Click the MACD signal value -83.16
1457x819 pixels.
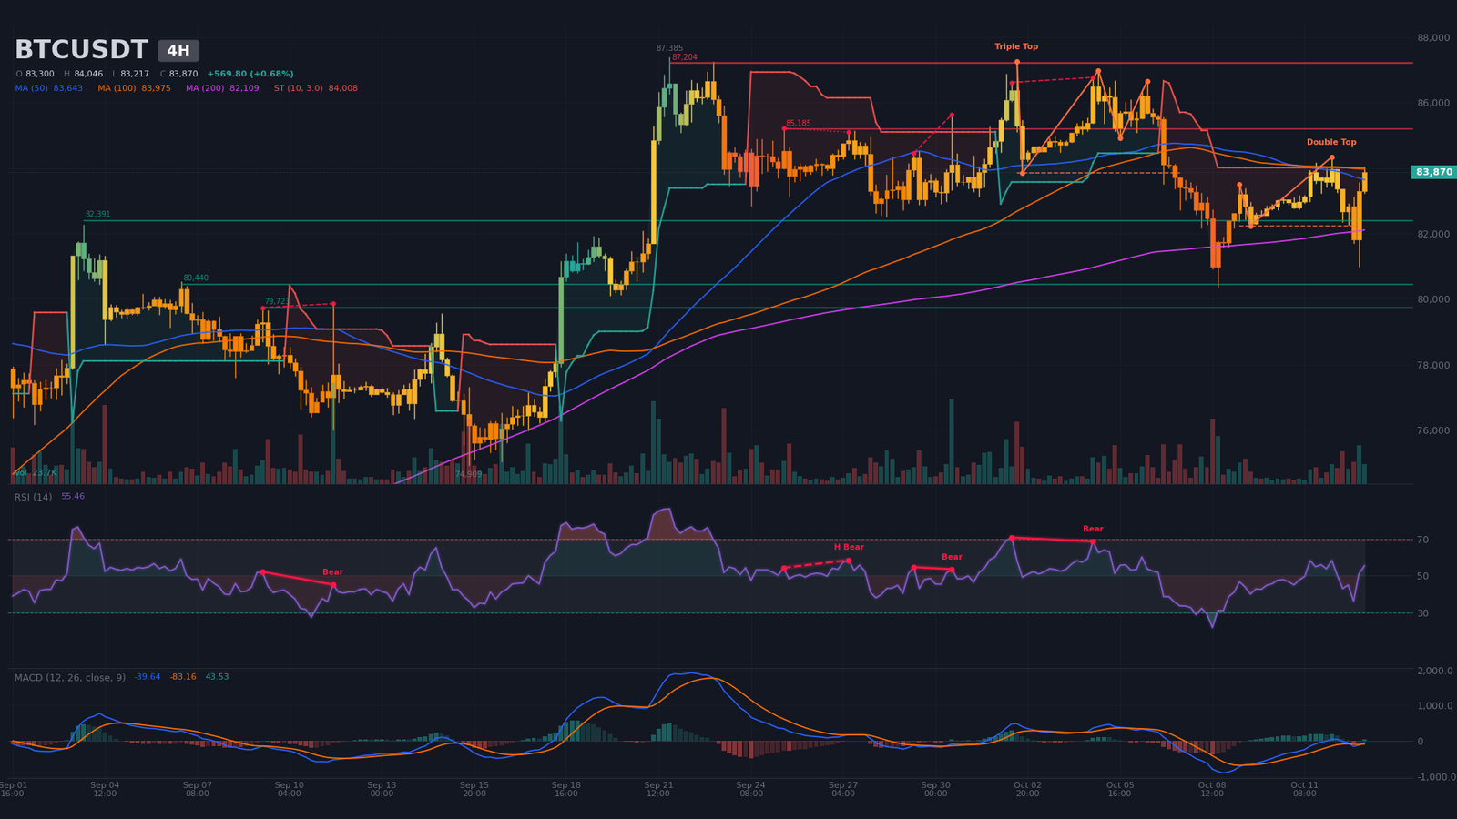point(183,677)
